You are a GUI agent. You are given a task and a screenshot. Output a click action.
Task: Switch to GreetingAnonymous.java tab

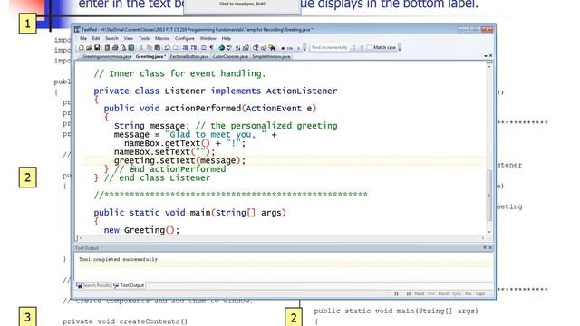(x=107, y=56)
